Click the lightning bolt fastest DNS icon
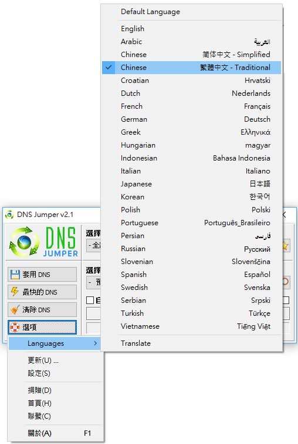Screen dimensions: 298x444 [15, 291]
